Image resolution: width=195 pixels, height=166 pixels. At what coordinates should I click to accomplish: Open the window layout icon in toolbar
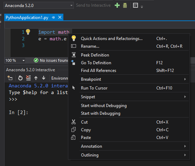(x=136, y=5)
